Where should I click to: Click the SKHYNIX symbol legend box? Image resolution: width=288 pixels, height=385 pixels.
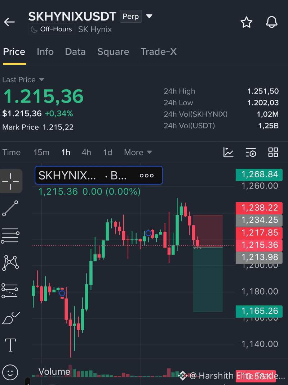(x=99, y=175)
